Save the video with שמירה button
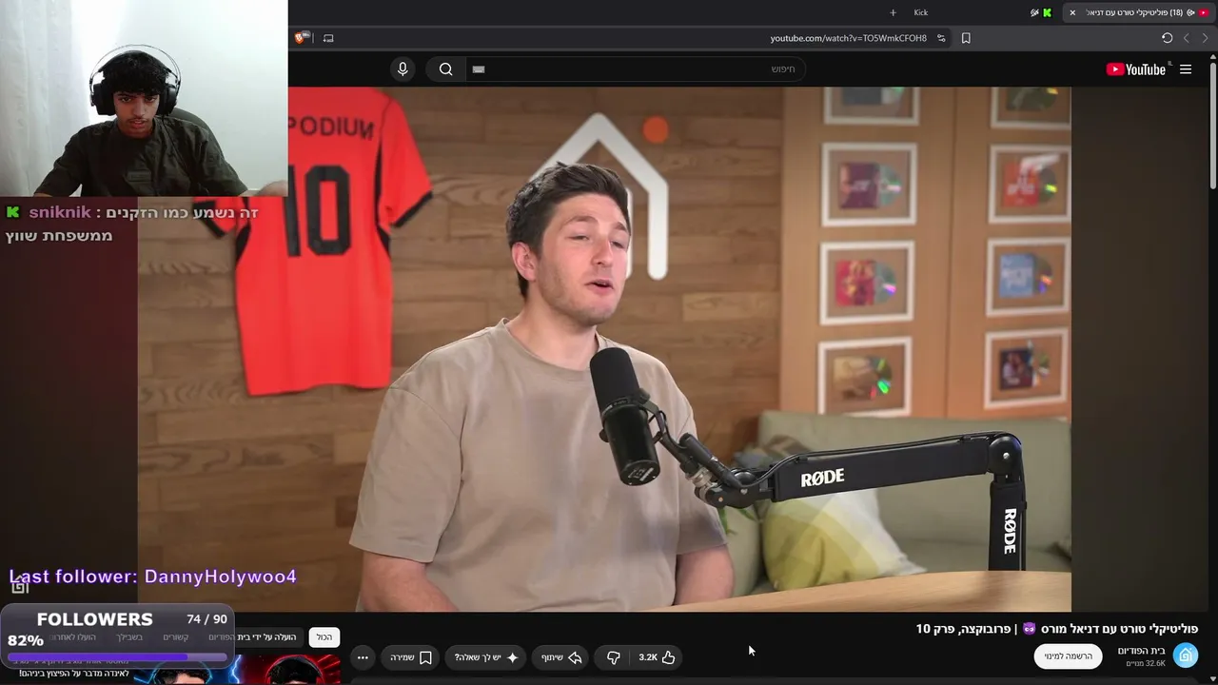Viewport: 1218px width, 685px height. coord(411,657)
